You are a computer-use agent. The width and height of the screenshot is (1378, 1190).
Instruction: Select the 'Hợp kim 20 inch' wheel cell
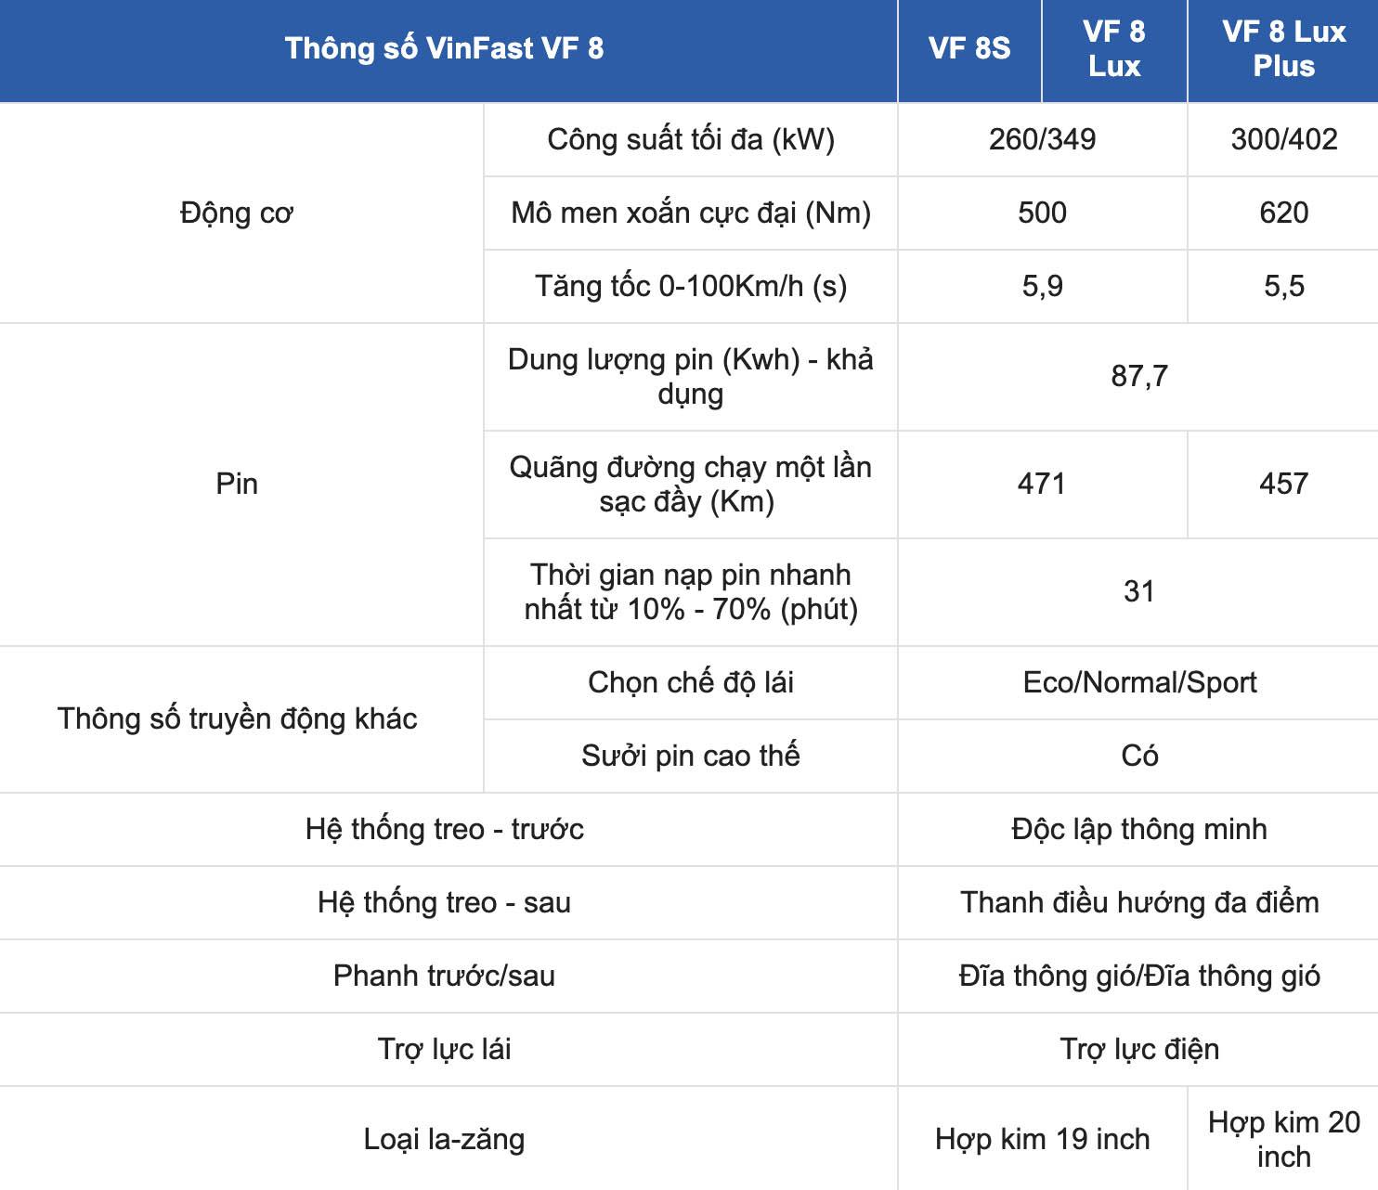1283,1139
